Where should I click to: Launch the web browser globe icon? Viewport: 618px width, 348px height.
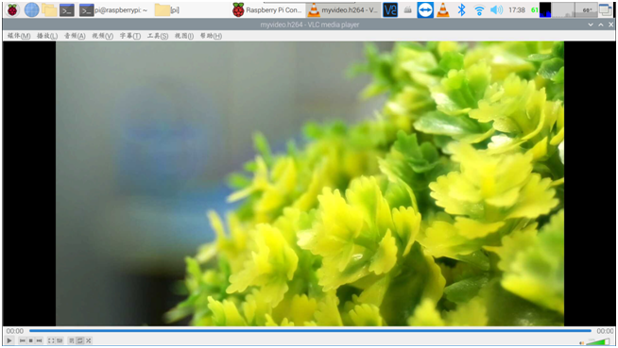coord(31,9)
